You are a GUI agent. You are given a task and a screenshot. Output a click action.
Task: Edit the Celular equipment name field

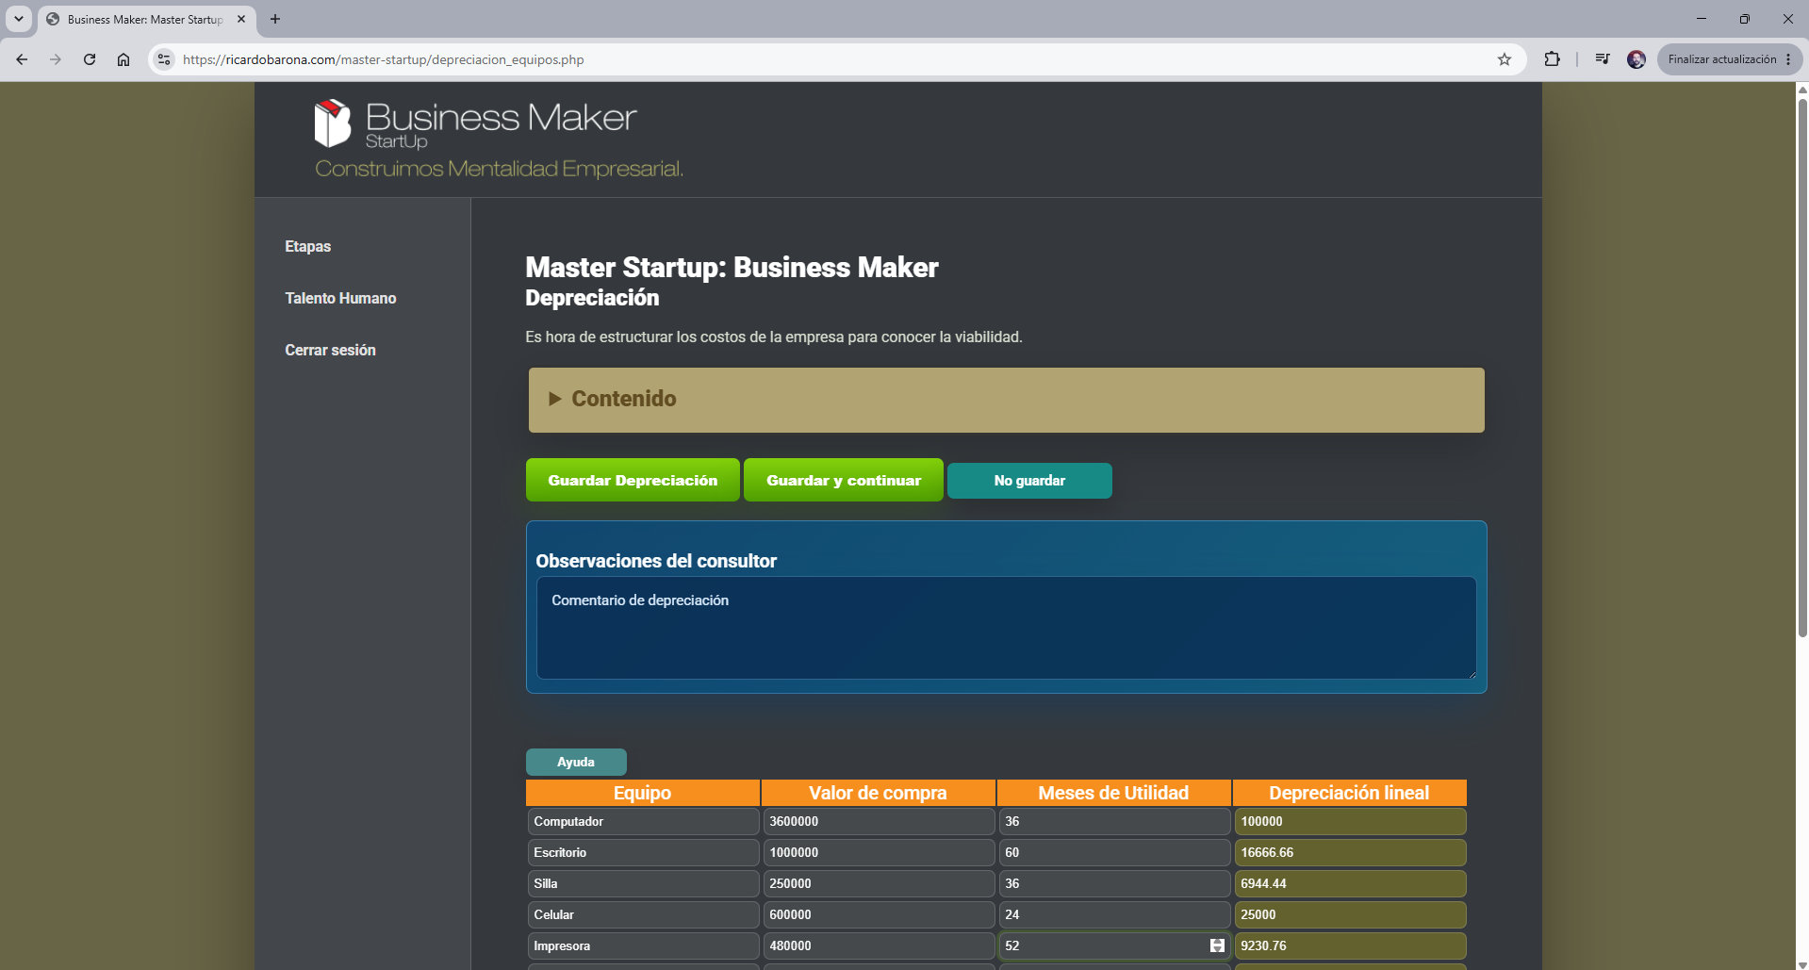coord(643,914)
